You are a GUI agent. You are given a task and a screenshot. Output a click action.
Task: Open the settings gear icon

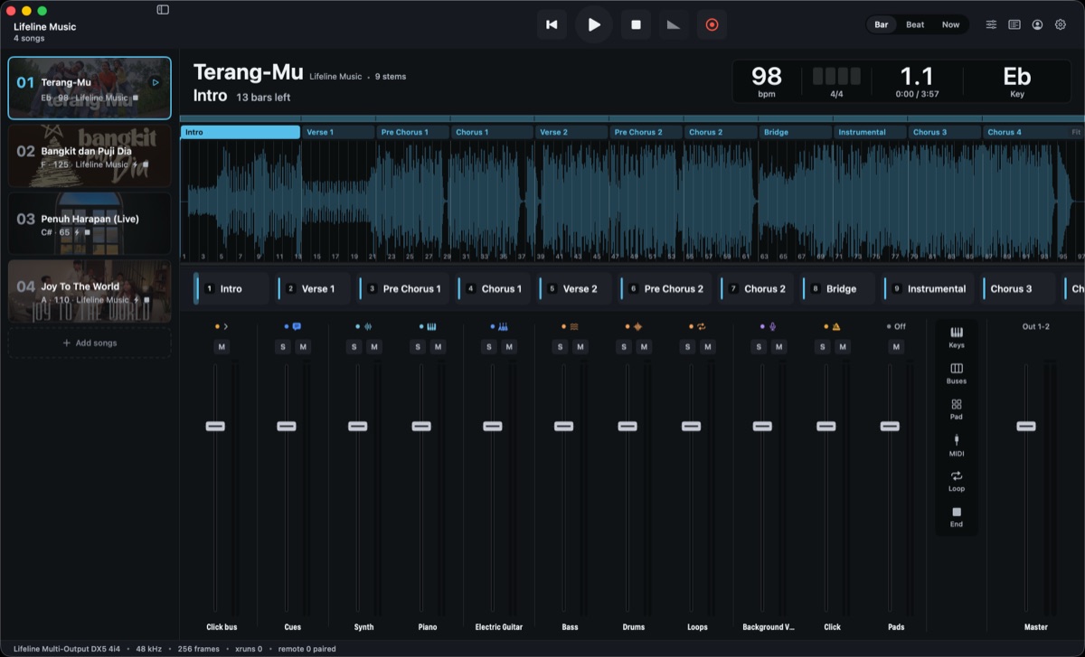tap(1061, 25)
